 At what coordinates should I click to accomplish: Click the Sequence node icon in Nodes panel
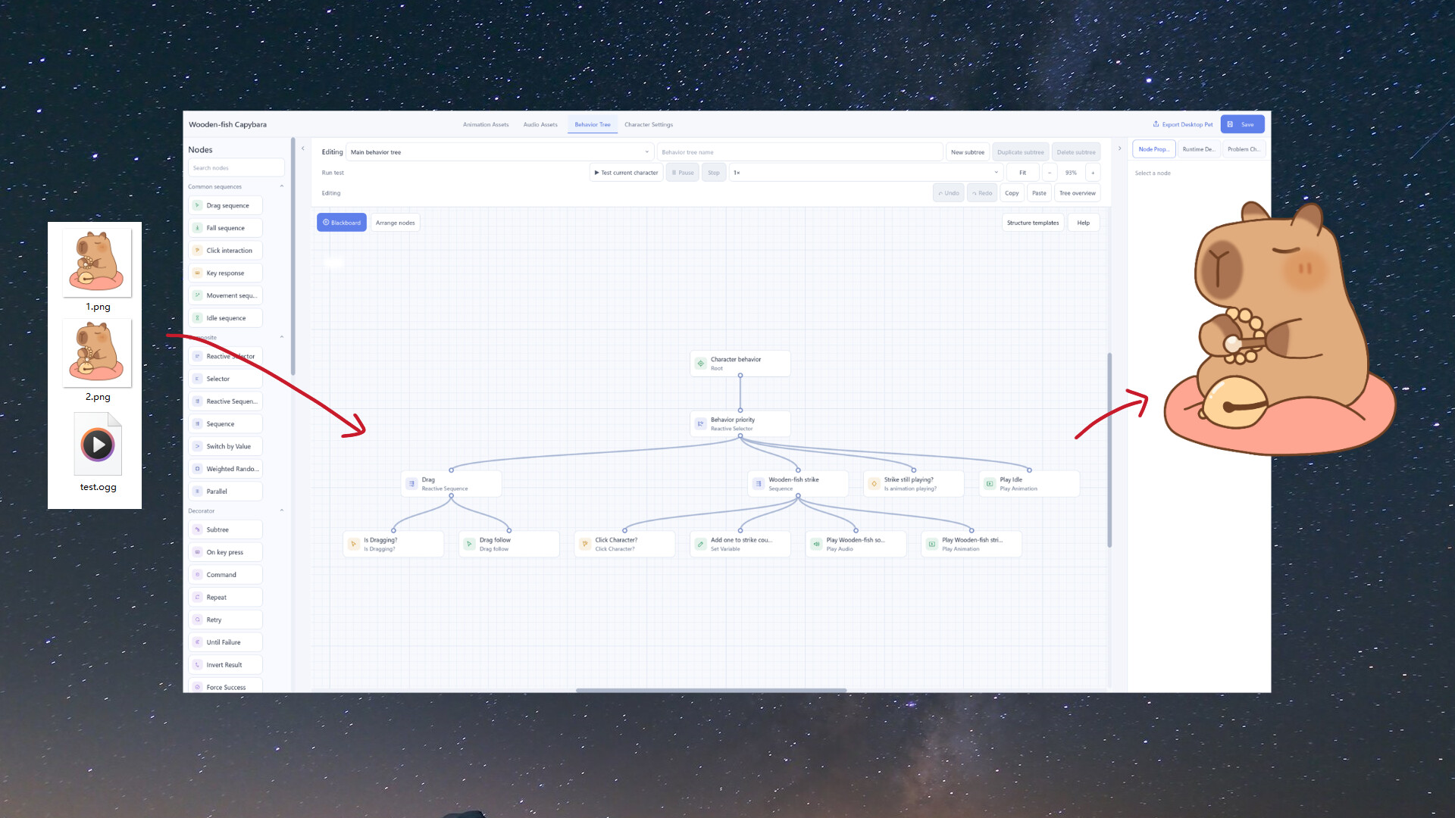click(x=197, y=424)
